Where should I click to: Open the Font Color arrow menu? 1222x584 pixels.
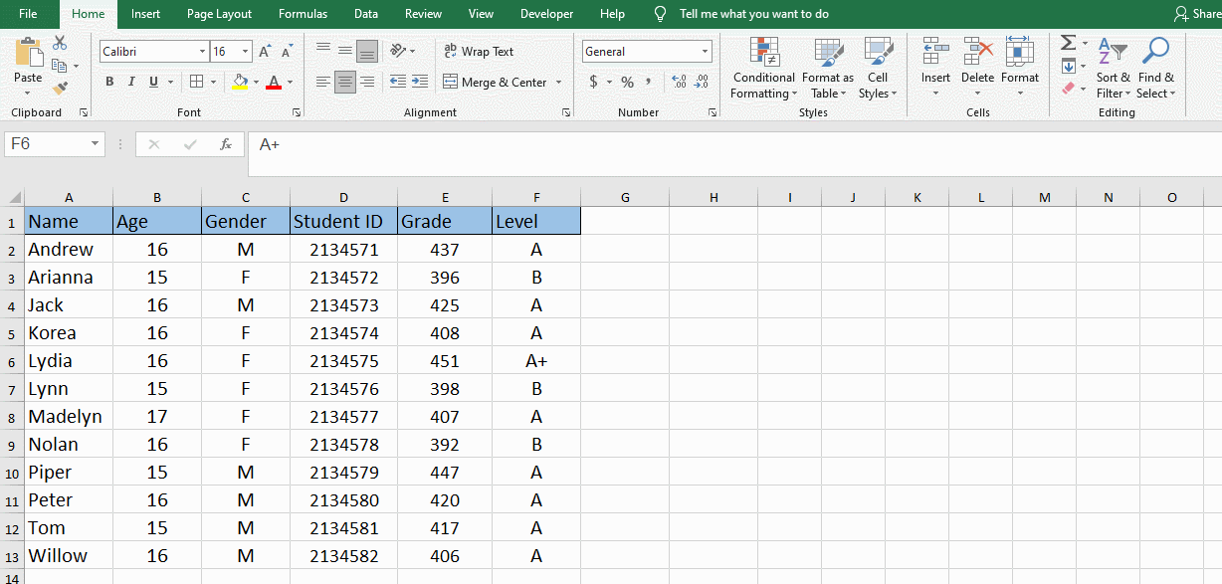(x=290, y=82)
